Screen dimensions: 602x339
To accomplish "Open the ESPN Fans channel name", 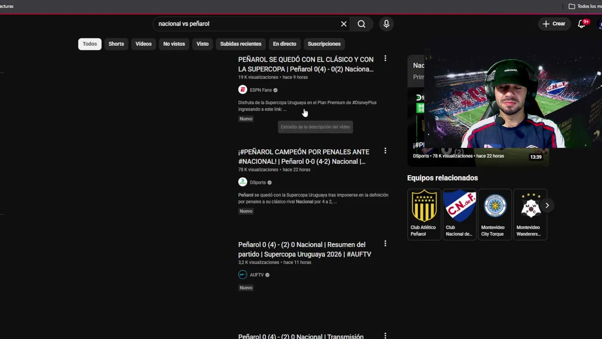I will tap(261, 90).
